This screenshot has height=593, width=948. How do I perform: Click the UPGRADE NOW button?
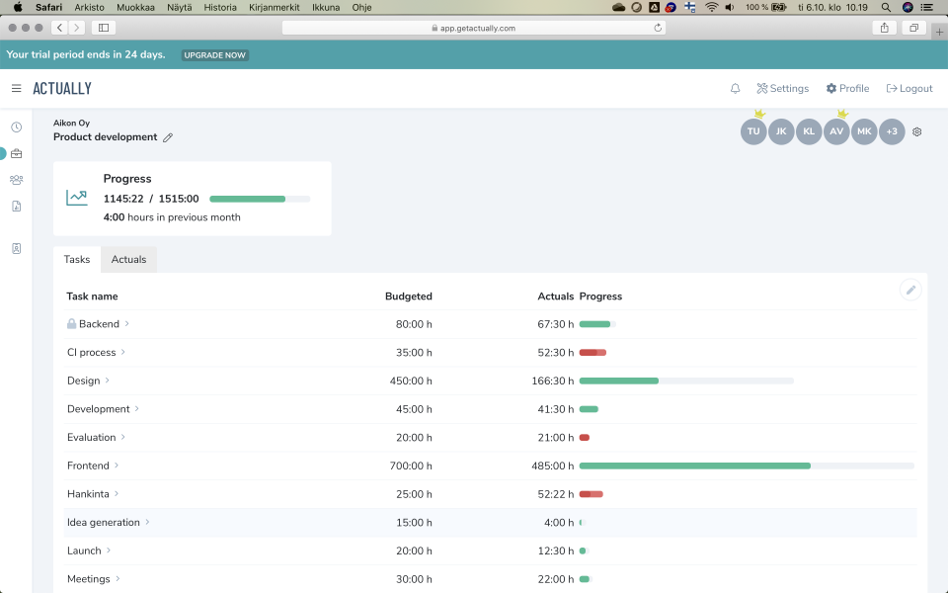click(214, 55)
